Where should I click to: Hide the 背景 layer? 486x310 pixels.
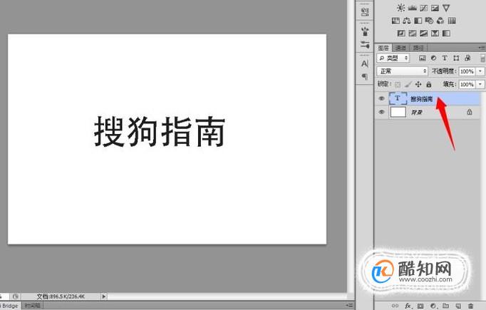pyautogui.click(x=381, y=112)
